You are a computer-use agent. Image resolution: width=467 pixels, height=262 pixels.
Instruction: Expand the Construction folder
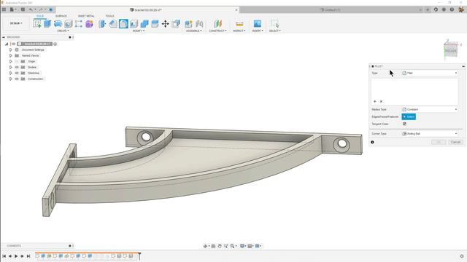pos(11,79)
